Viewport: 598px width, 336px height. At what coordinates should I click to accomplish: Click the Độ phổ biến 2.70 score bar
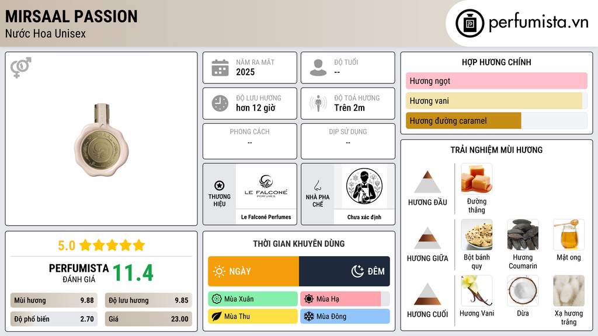(54, 319)
